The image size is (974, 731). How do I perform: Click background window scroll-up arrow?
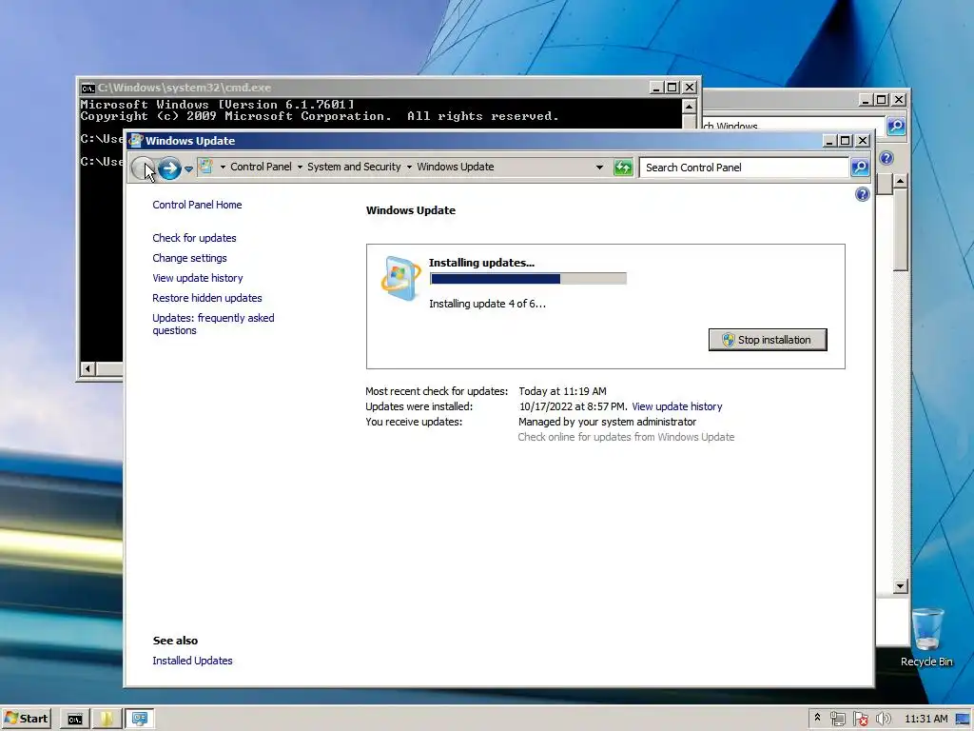(900, 181)
